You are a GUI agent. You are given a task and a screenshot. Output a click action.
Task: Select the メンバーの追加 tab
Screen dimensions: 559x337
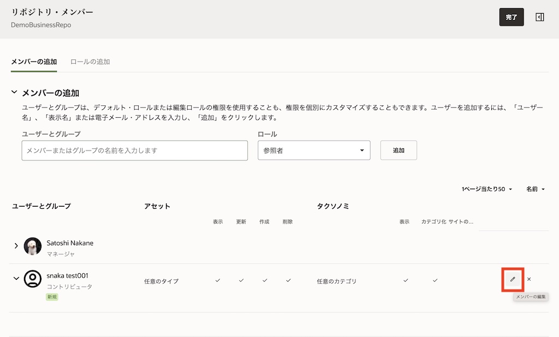pyautogui.click(x=33, y=62)
